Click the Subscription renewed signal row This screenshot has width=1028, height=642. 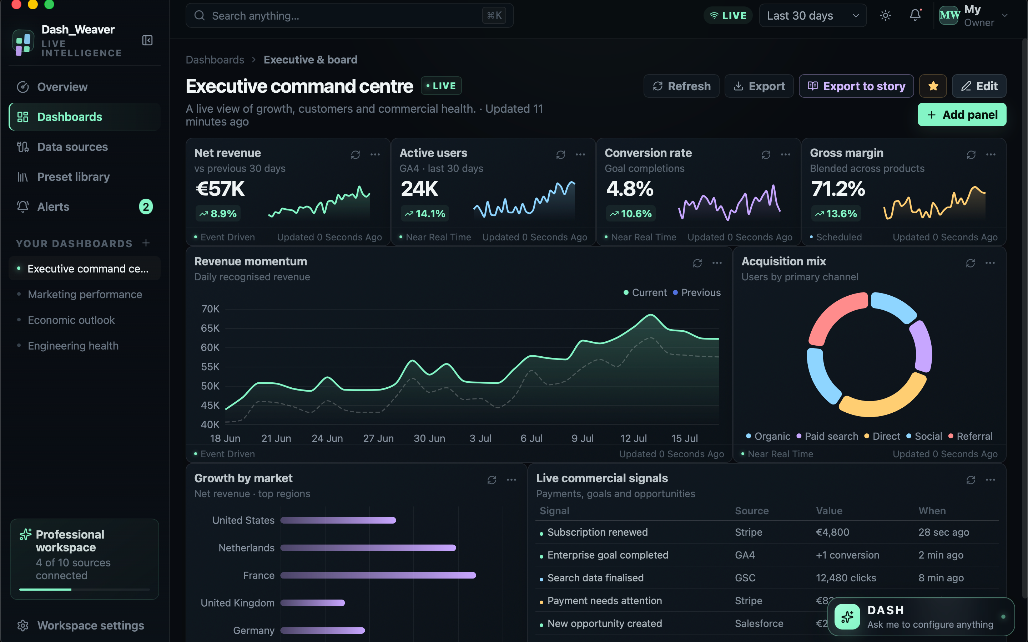pos(767,532)
